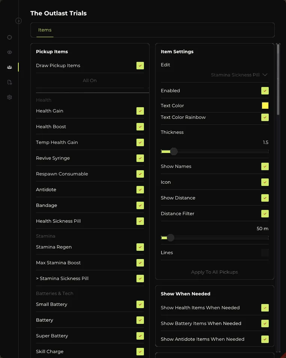The image size is (286, 358).
Task: Enable the Lines checkbox
Action: click(x=265, y=253)
